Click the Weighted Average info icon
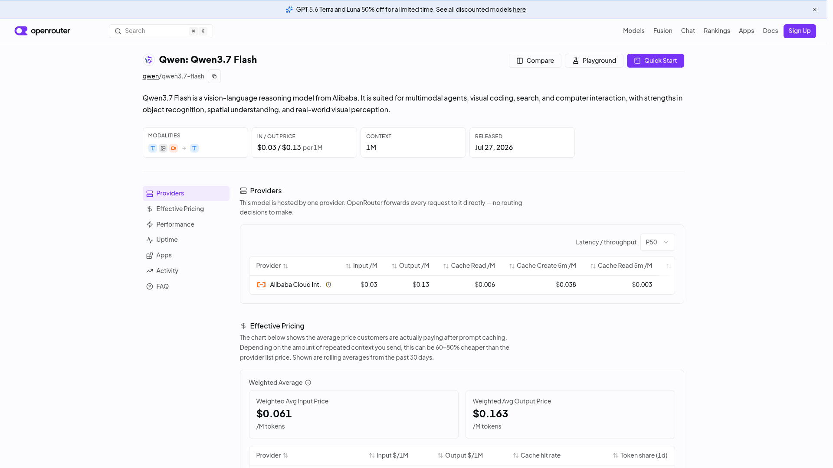The height and width of the screenshot is (468, 833). pyautogui.click(x=308, y=383)
